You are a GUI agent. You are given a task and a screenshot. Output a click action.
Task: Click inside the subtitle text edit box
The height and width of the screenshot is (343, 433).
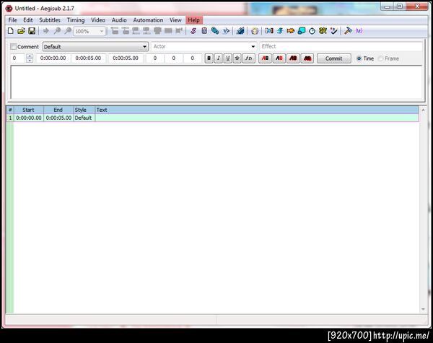pos(216,82)
